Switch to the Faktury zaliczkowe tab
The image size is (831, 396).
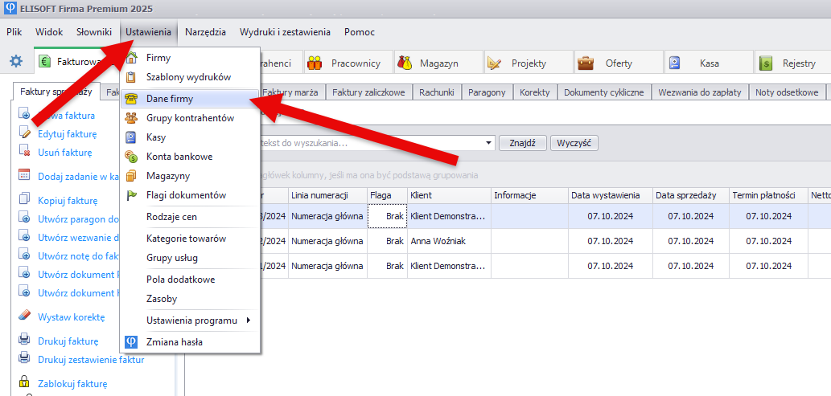click(369, 92)
